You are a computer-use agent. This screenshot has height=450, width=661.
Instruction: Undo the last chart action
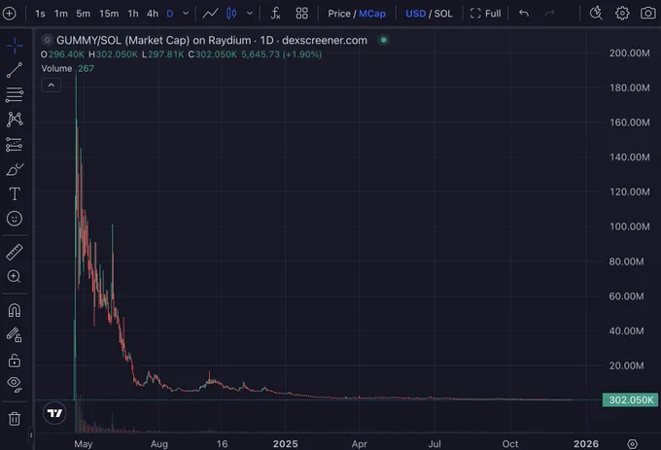[524, 14]
